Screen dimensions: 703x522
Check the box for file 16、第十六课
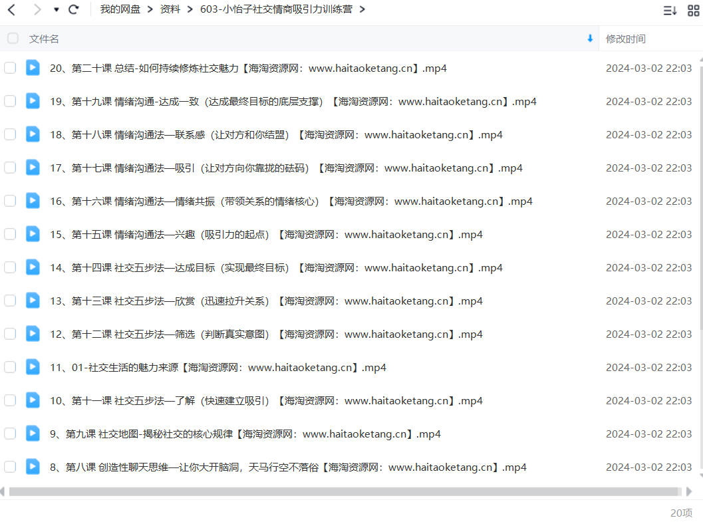[x=10, y=201]
